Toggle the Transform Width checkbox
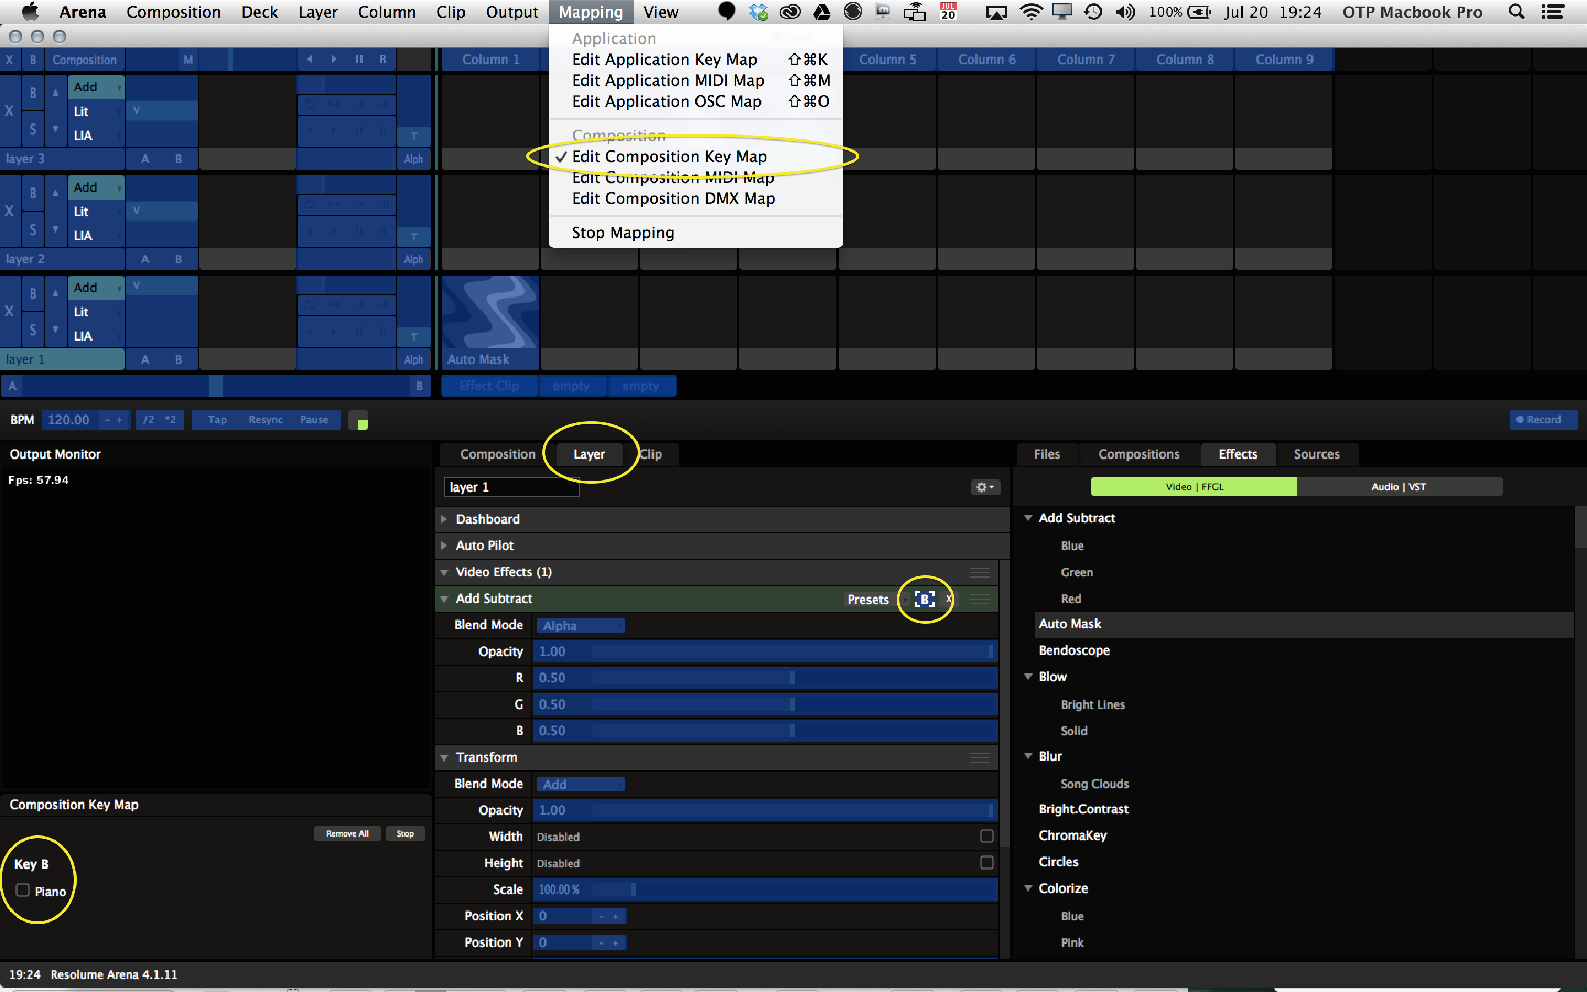This screenshot has height=992, width=1587. tap(986, 836)
